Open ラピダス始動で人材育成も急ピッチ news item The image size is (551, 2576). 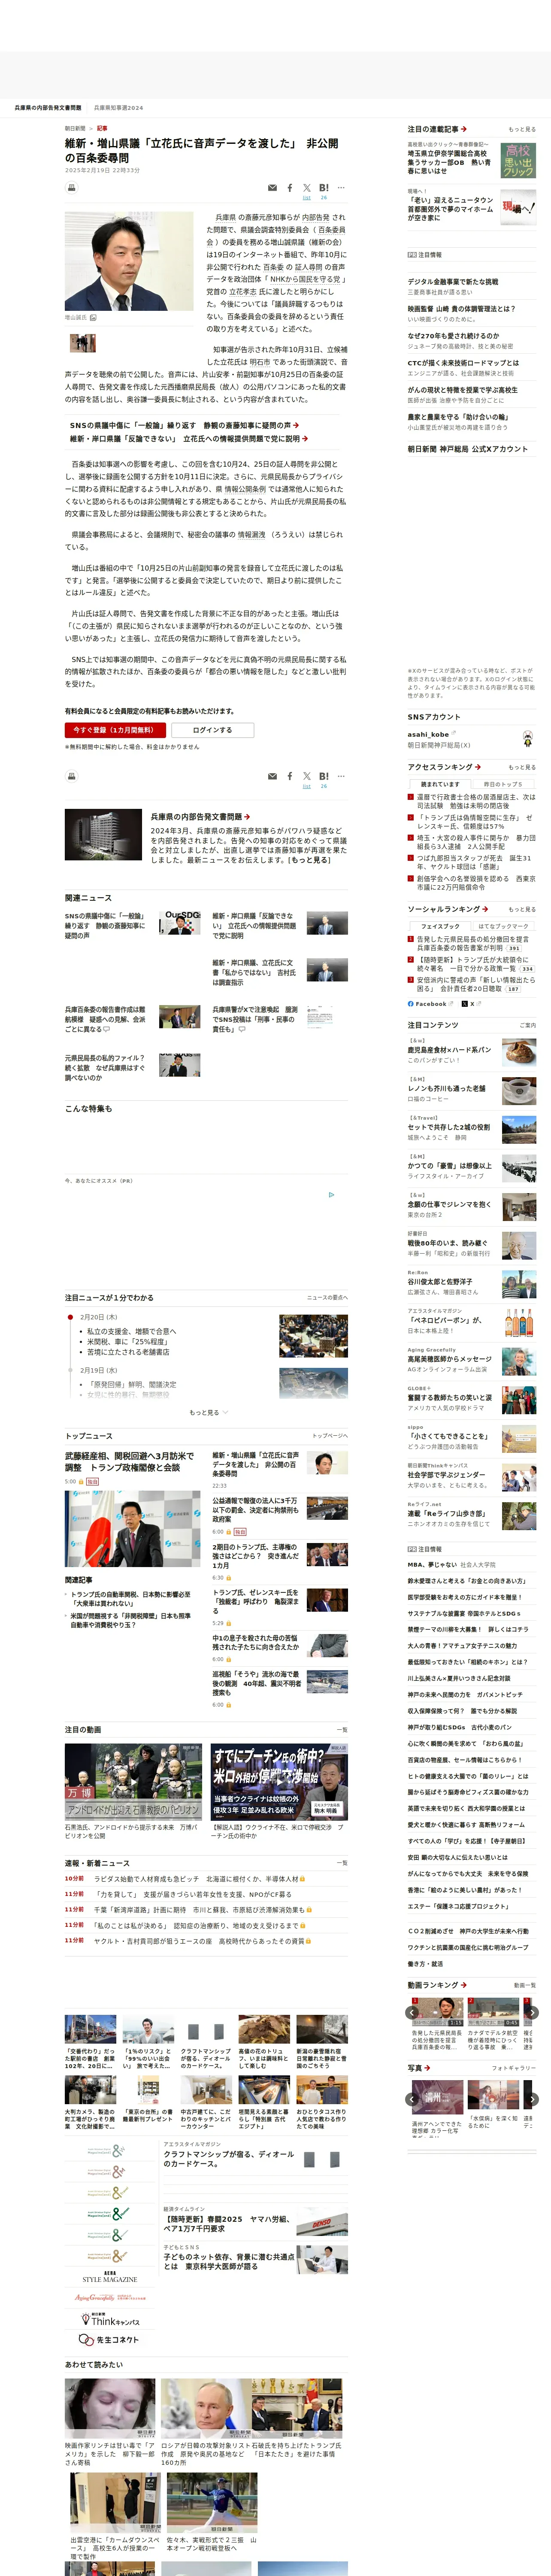199,1879
